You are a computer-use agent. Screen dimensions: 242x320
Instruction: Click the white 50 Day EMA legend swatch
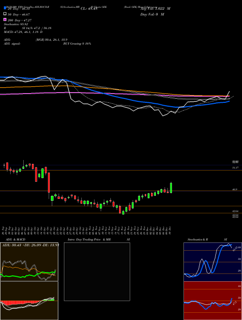[5, 14]
